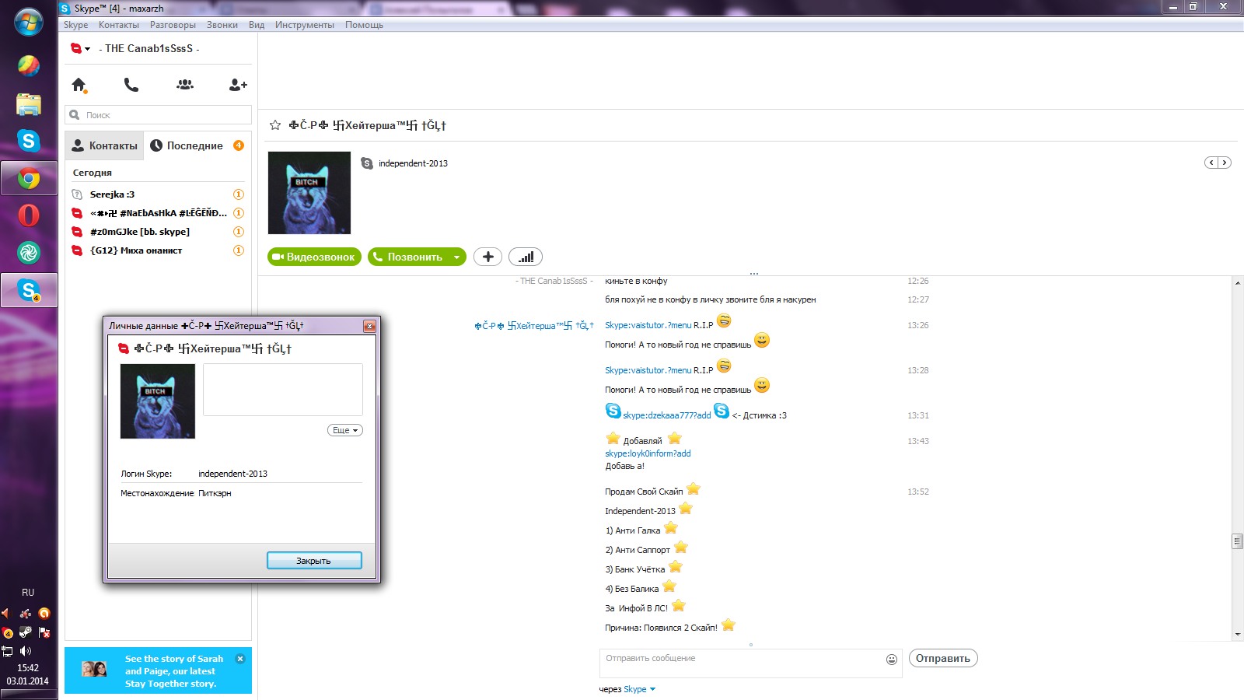Screen dimensions: 1244x700
Task: Open Opera from the taskbar
Action: [29, 215]
